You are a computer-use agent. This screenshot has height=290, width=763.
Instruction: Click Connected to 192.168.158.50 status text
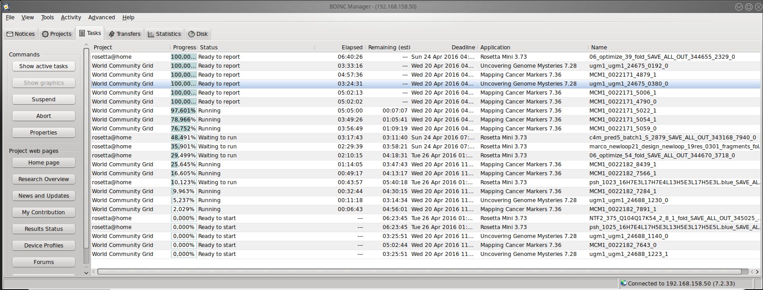pos(681,283)
